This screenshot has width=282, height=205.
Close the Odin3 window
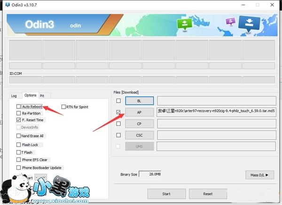point(272,5)
